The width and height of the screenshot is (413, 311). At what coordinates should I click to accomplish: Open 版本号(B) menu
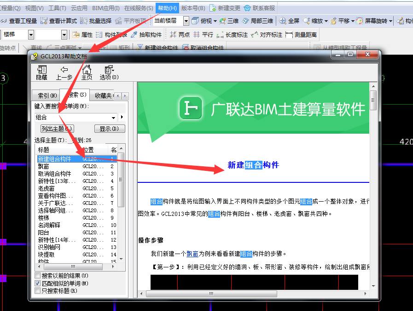[x=193, y=8]
